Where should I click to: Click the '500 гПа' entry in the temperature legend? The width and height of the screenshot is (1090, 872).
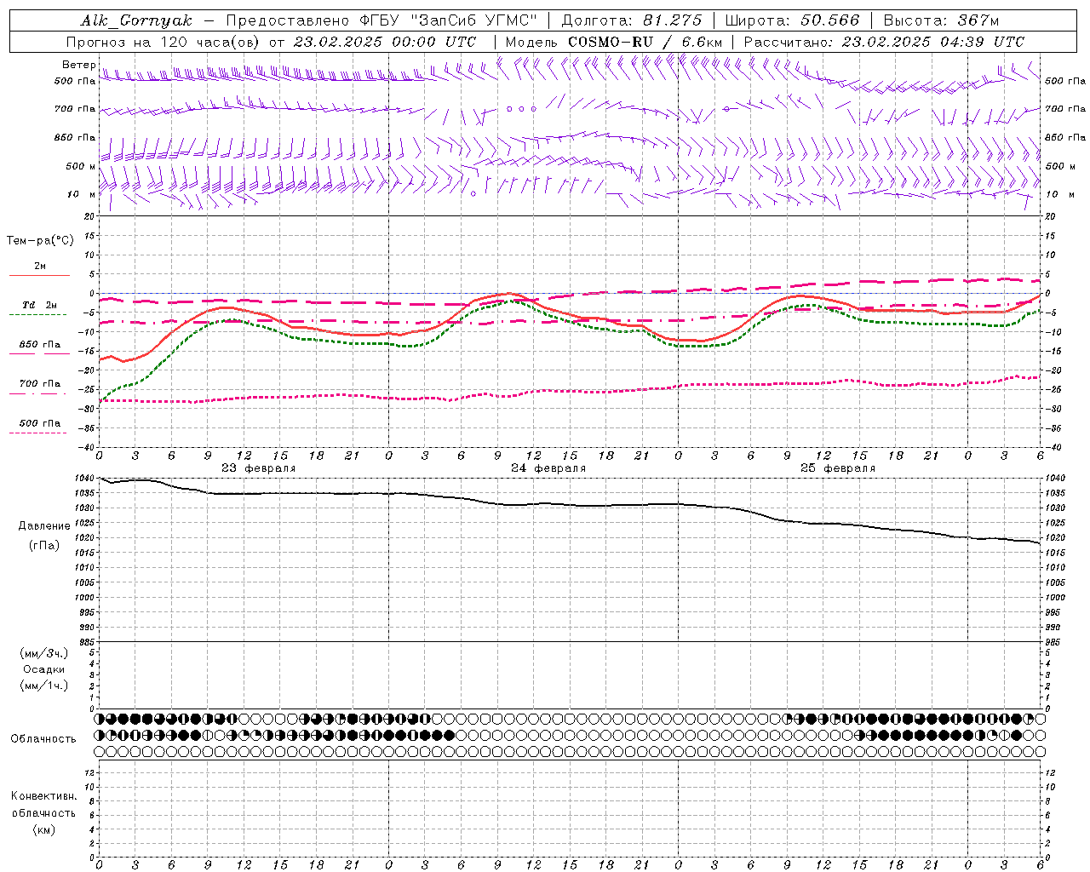40,423
